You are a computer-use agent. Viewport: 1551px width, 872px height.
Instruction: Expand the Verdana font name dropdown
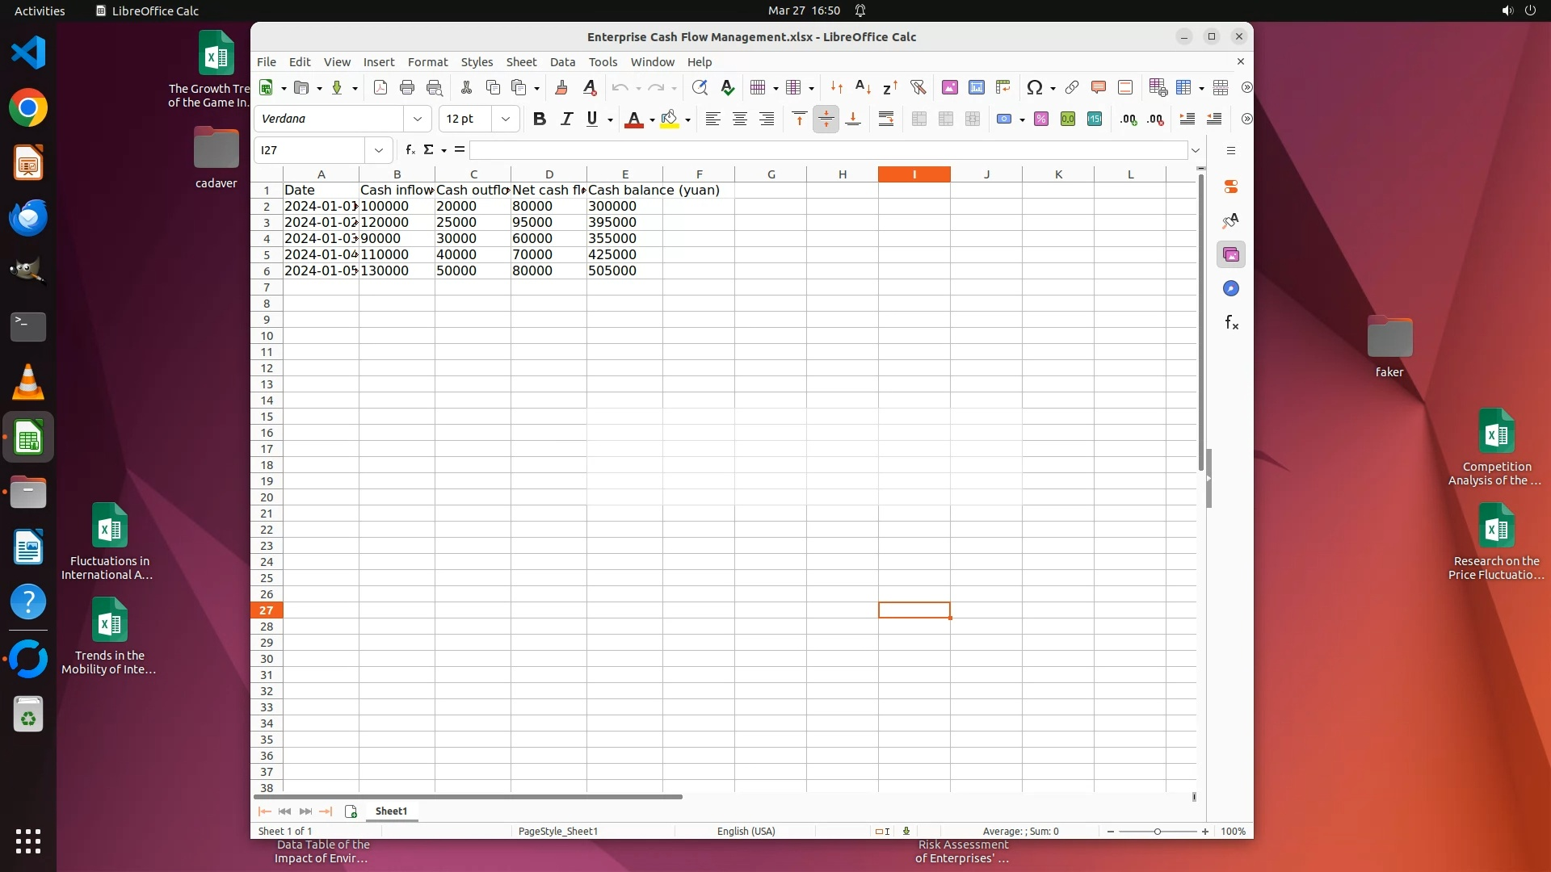(x=418, y=119)
